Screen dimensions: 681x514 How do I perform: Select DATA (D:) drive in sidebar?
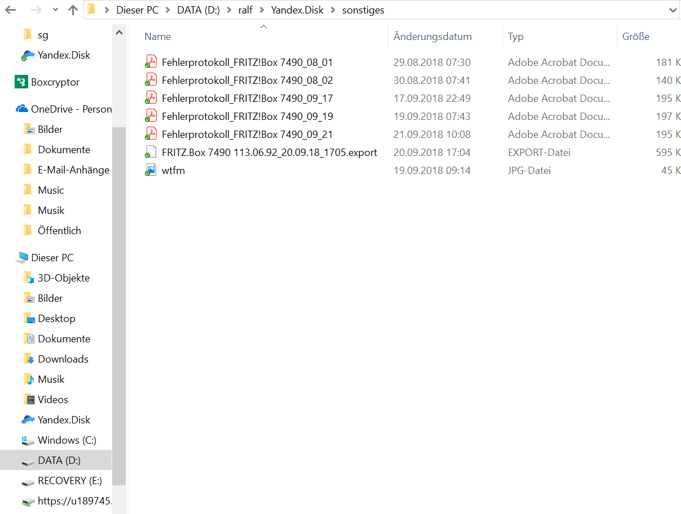pyautogui.click(x=56, y=460)
